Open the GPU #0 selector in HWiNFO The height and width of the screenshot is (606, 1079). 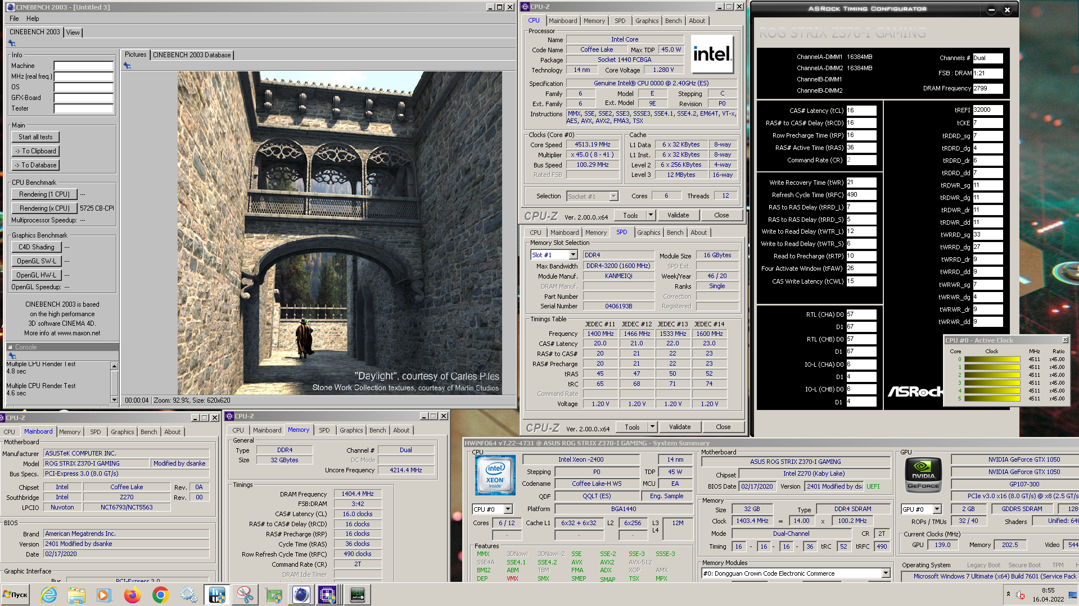coord(937,509)
